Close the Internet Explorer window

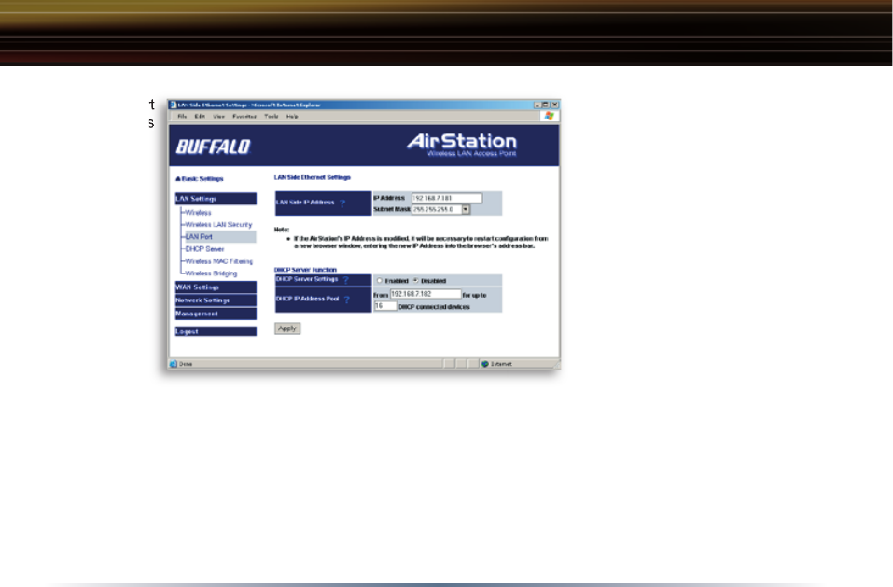coord(554,105)
